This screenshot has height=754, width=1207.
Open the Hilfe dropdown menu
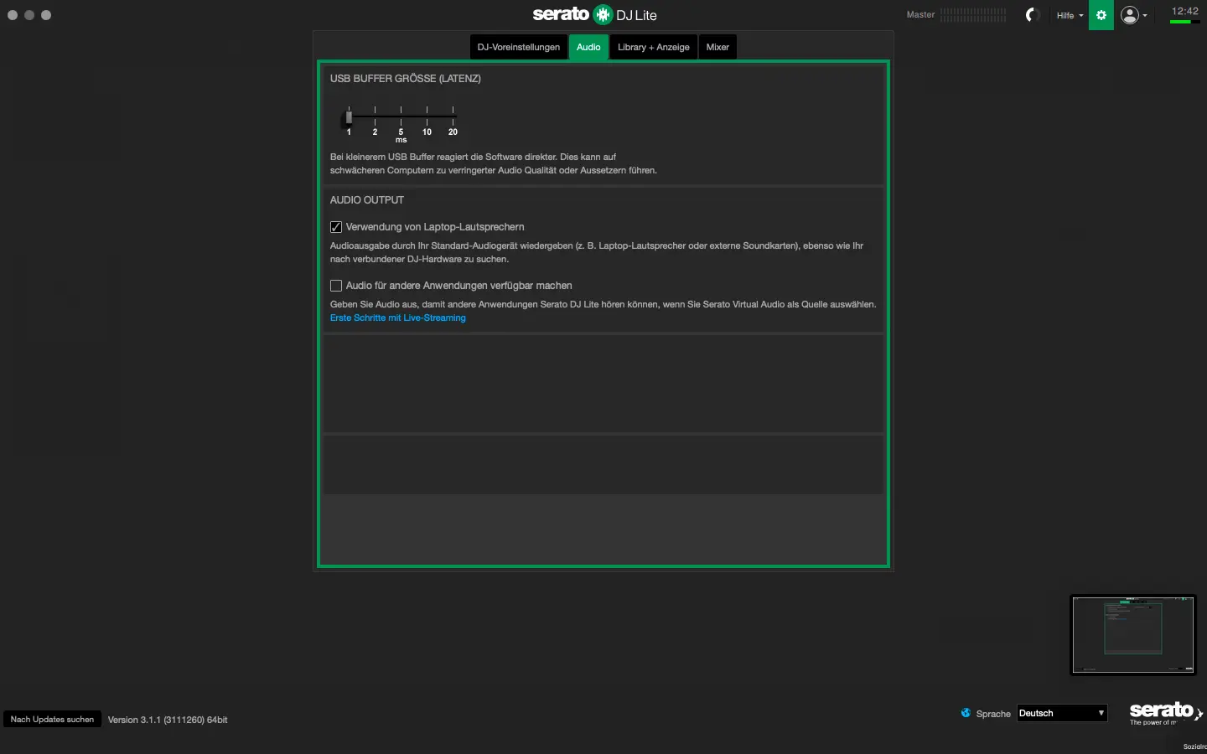[x=1070, y=15]
